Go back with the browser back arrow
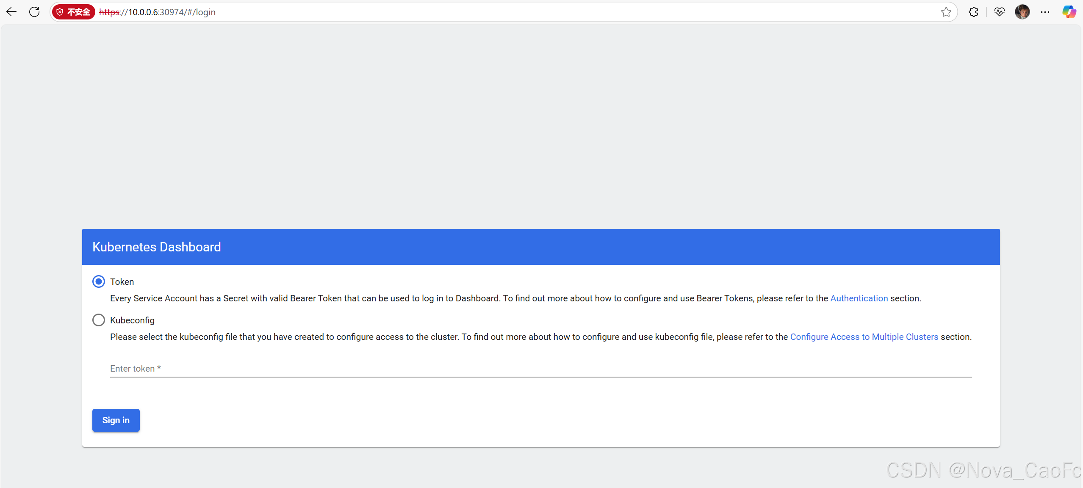The width and height of the screenshot is (1083, 488). coord(11,12)
